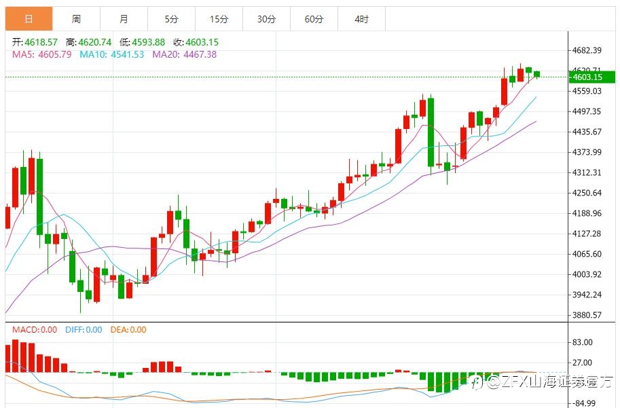The width and height of the screenshot is (620, 408).
Task: Click the 4250.64 price axis label
Action: [587, 193]
